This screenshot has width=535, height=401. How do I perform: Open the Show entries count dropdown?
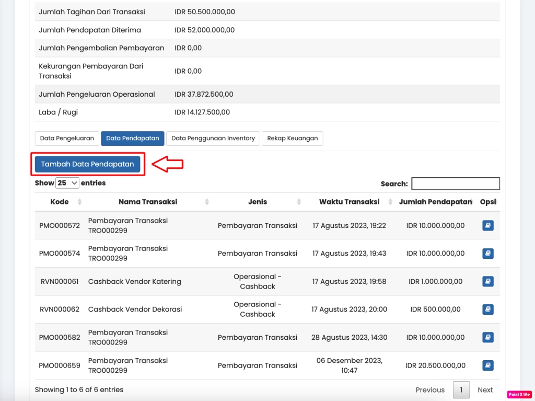click(67, 183)
